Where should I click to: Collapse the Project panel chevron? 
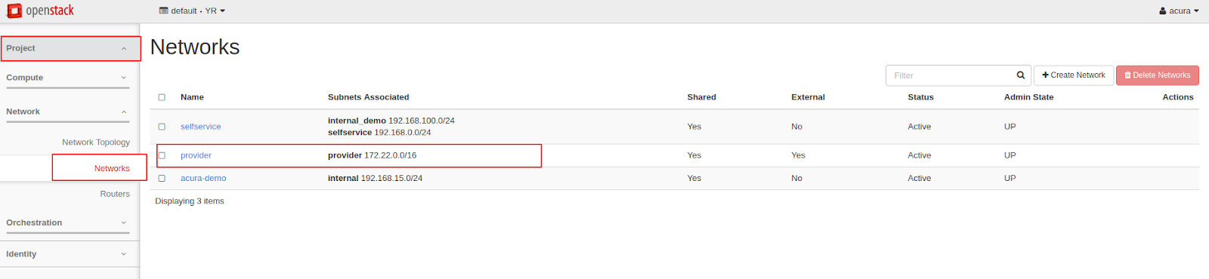124,48
